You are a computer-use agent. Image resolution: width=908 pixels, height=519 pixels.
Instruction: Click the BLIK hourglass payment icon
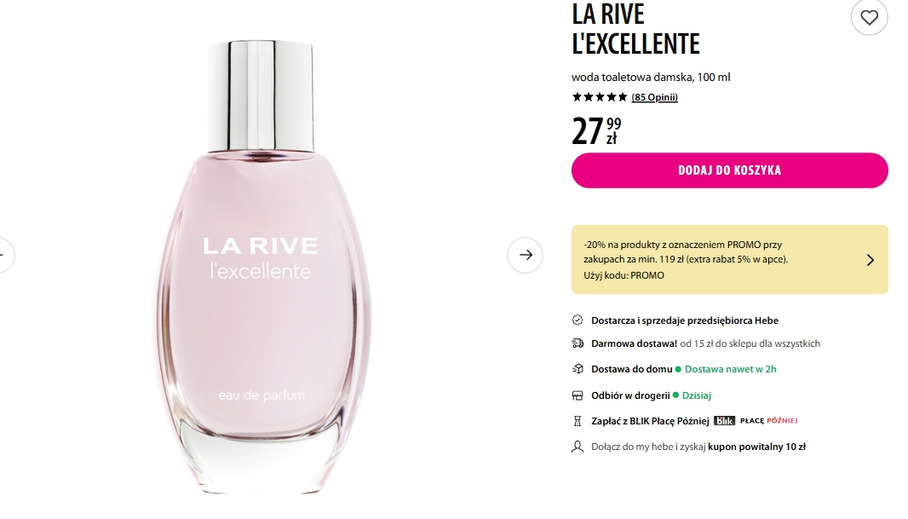(x=578, y=421)
